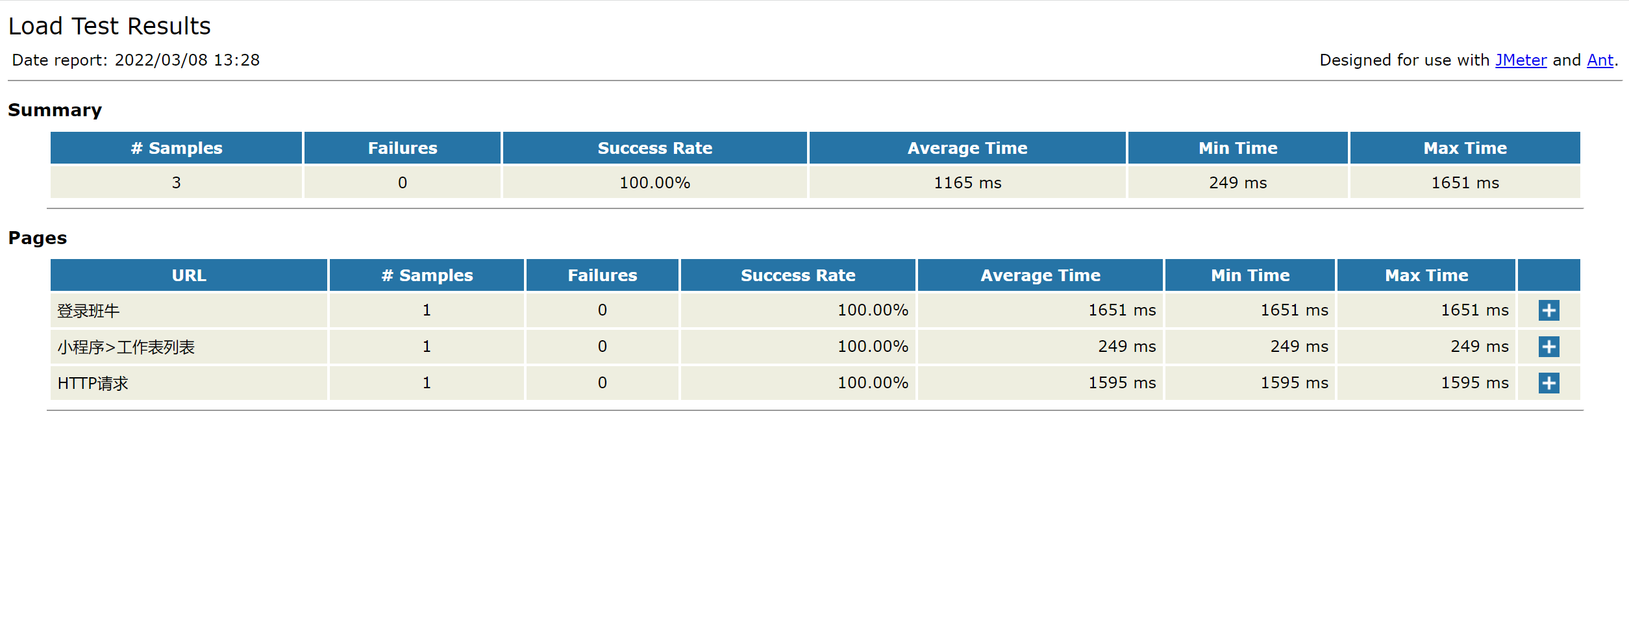The image size is (1629, 633).
Task: Click summary samples value 3
Action: (x=176, y=182)
